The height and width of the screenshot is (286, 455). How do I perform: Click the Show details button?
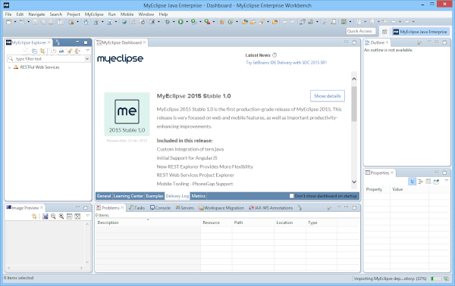[328, 96]
